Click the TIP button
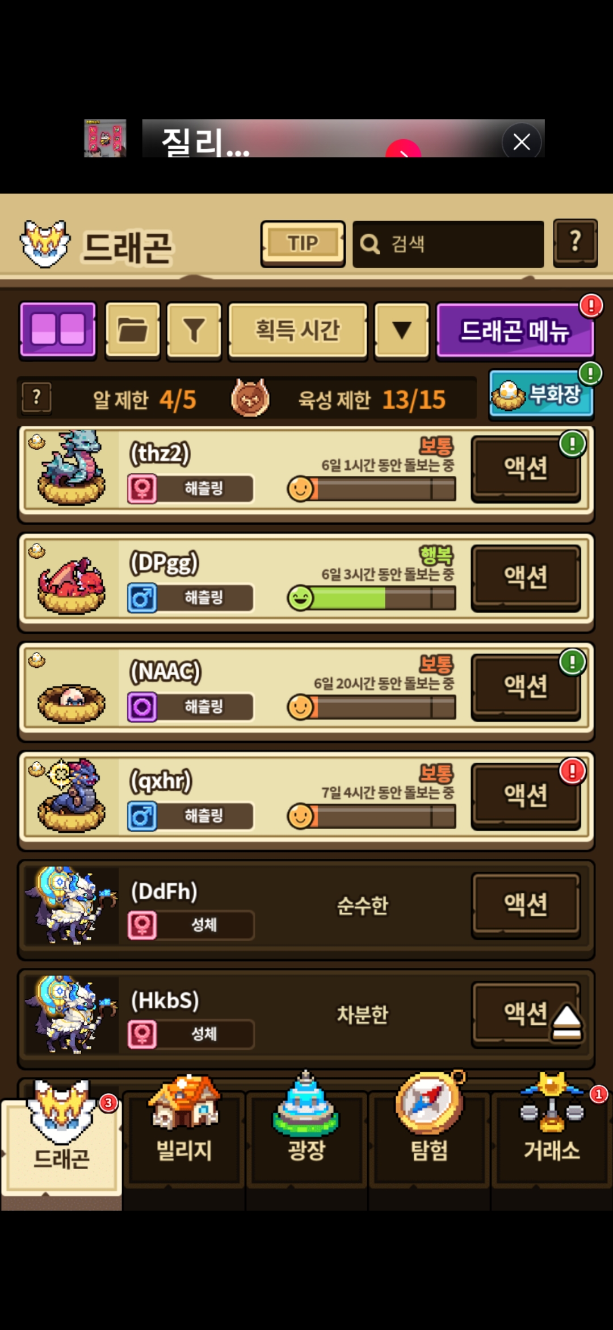 (x=303, y=243)
